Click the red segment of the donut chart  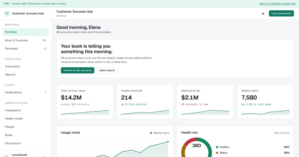(190, 141)
